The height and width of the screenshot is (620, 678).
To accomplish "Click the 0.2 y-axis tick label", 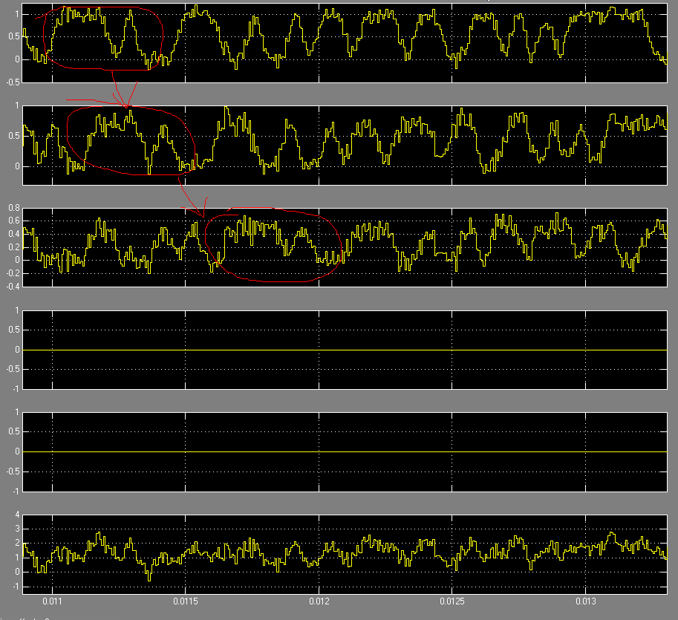I will 14,247.
